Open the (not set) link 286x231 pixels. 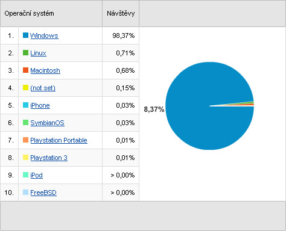(x=43, y=88)
